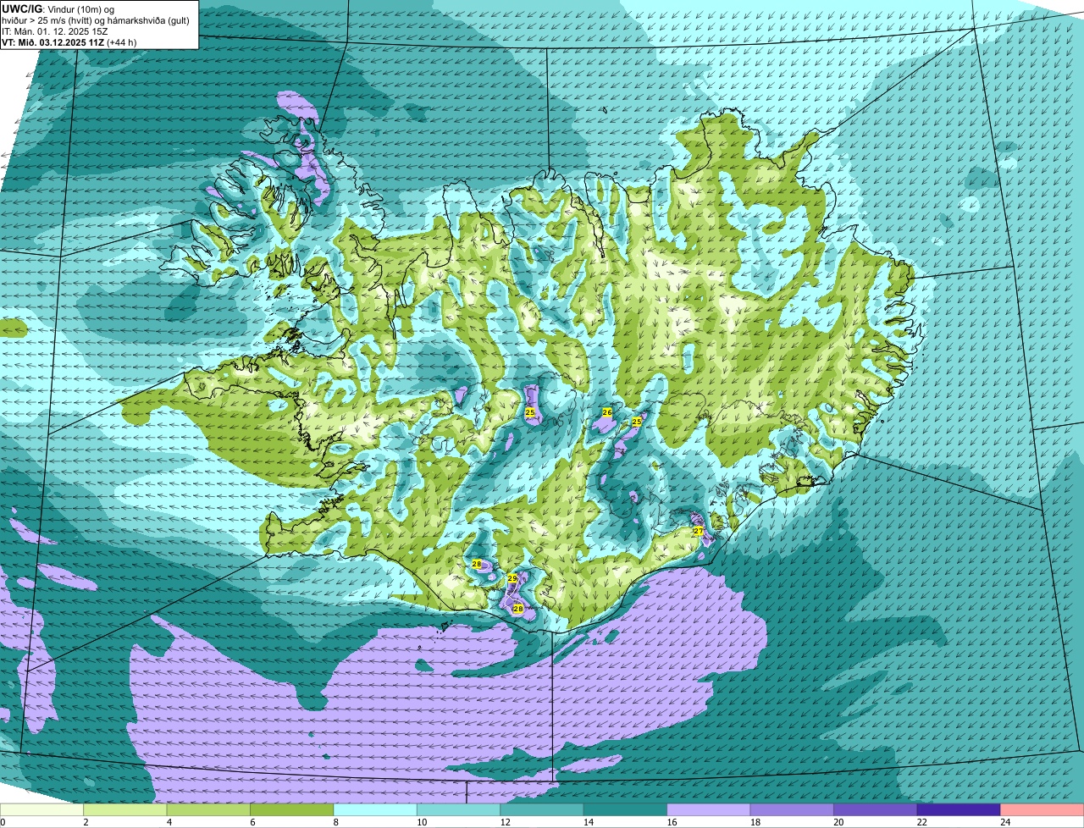Click the legend scale number 12
1084x828 pixels.
[x=505, y=822]
